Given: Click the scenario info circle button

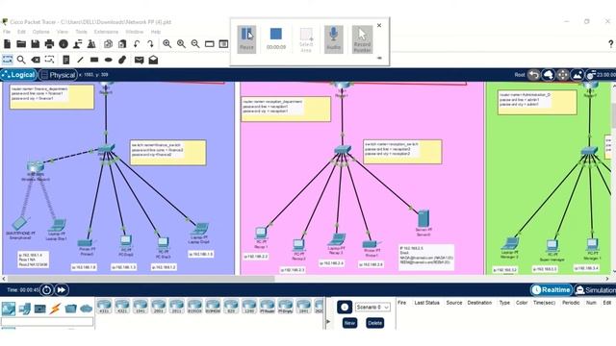Looking at the screenshot, I should pos(345,308).
